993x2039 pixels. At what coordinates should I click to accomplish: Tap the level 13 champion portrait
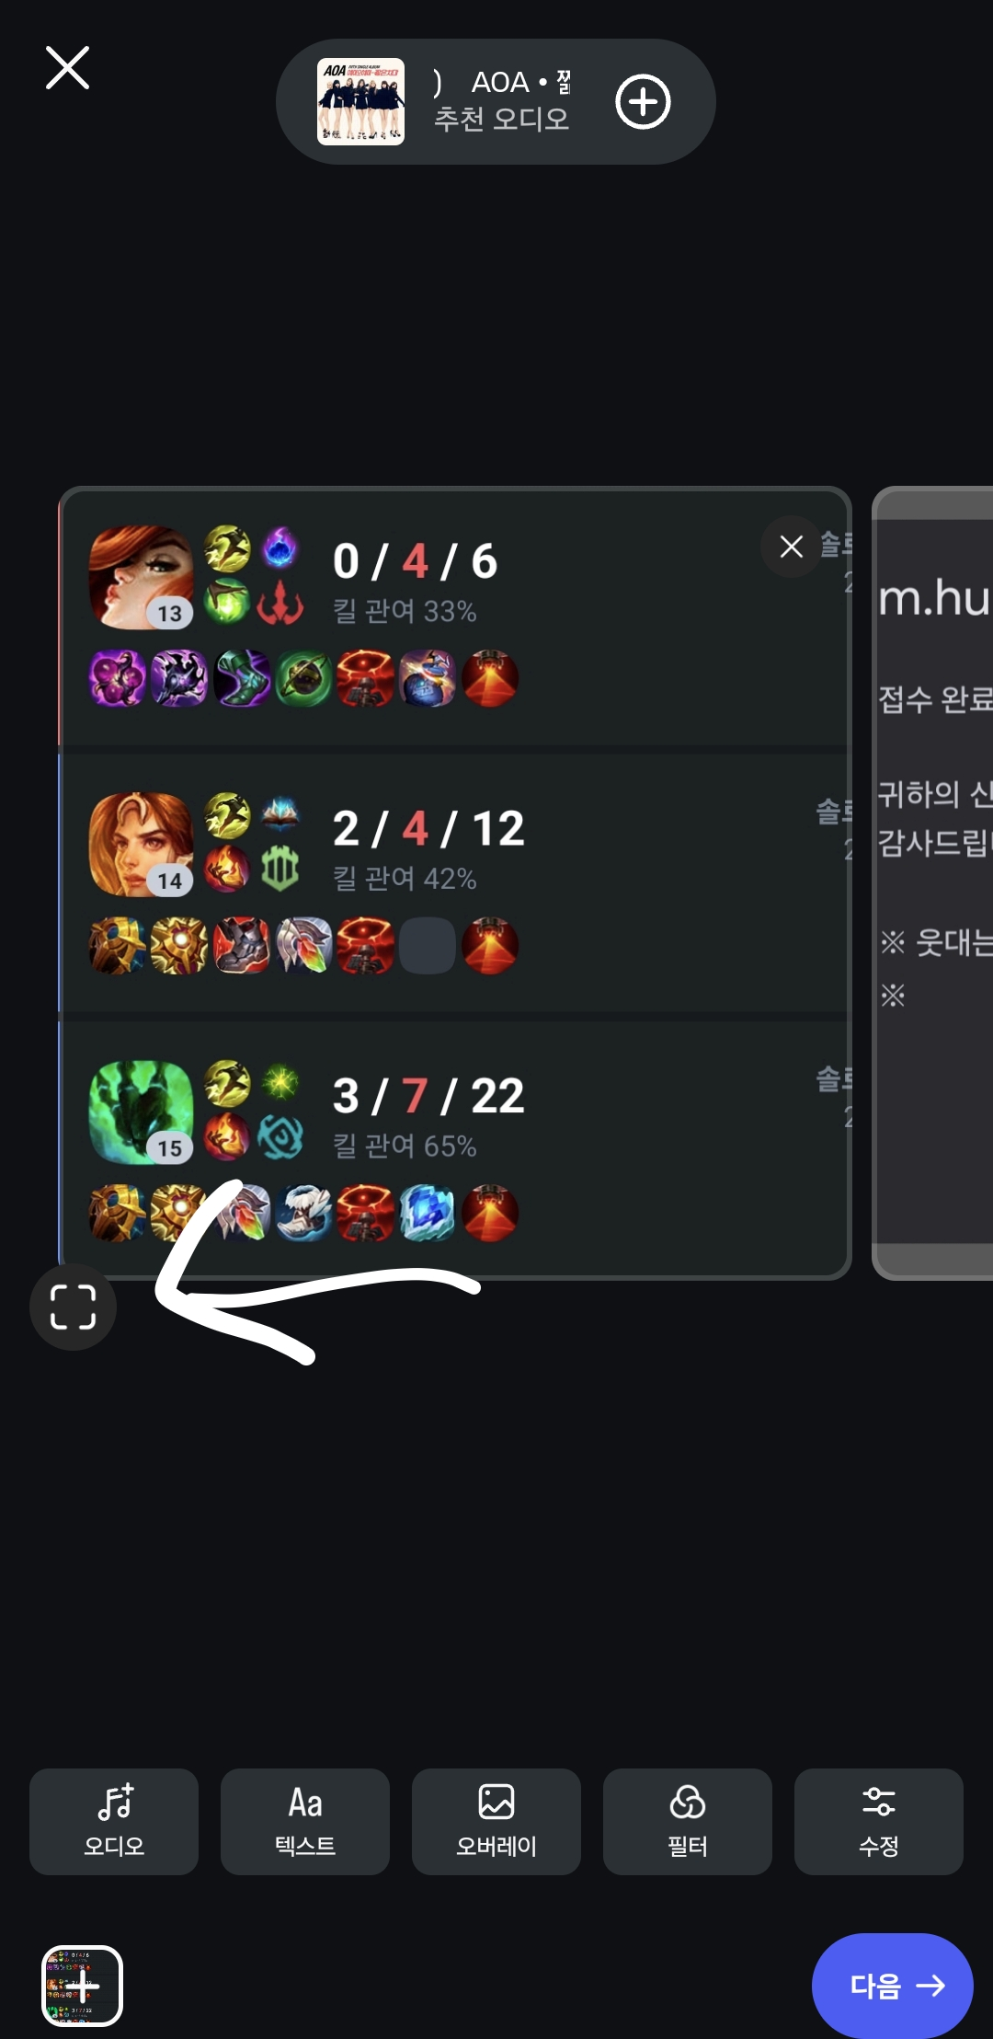pos(141,578)
